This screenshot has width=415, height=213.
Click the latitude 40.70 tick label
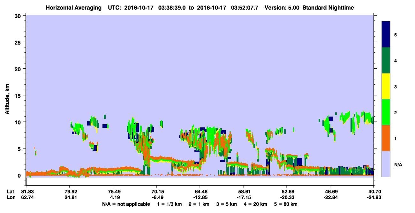tap(373, 192)
